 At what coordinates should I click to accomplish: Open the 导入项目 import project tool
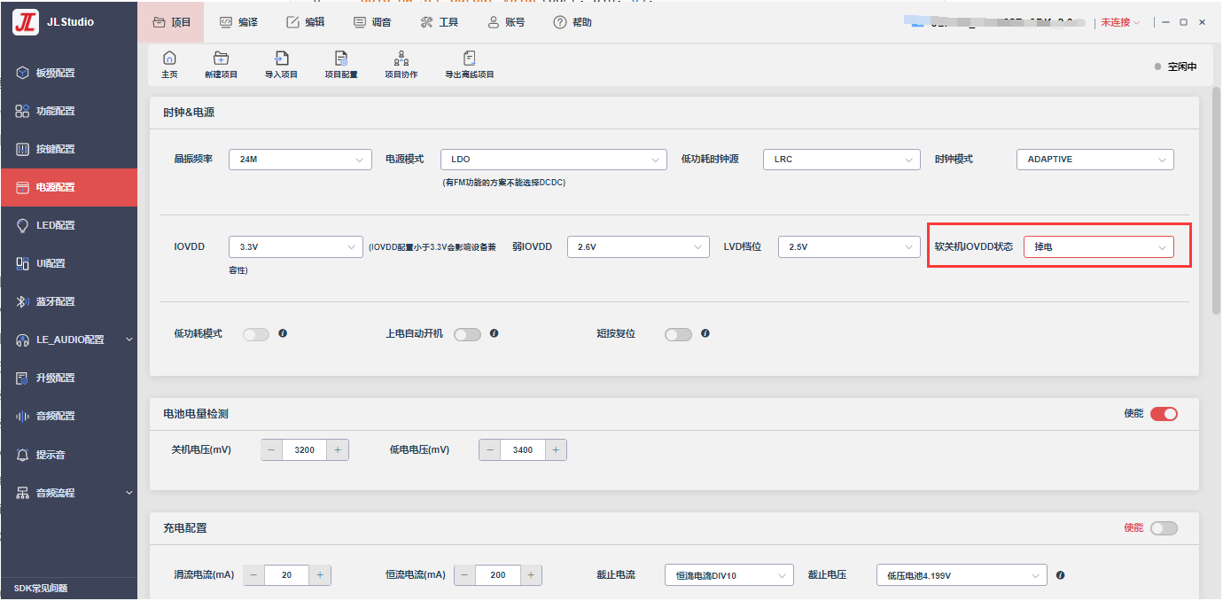coord(282,65)
